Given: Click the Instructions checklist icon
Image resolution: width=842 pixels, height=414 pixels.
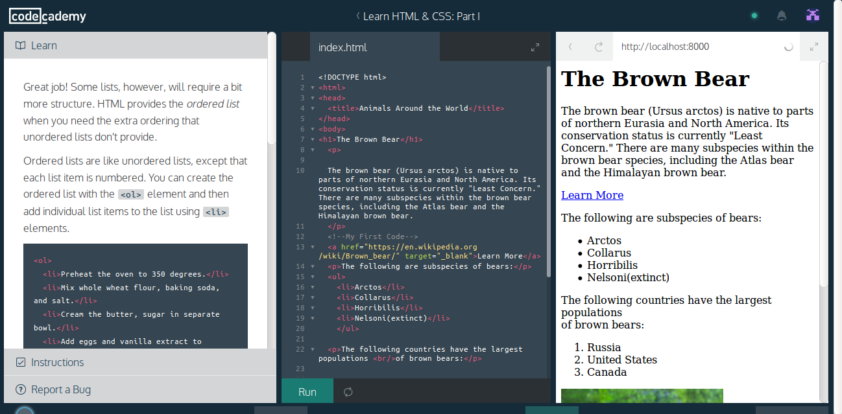Looking at the screenshot, I should pyautogui.click(x=21, y=362).
